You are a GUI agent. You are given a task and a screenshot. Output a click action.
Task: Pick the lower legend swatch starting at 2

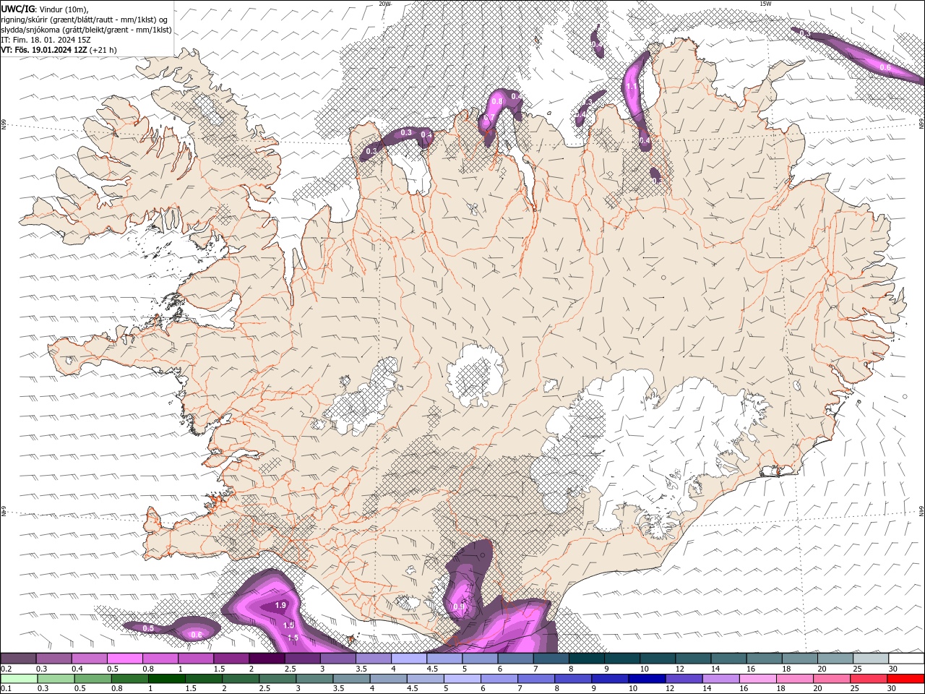[x=241, y=679]
